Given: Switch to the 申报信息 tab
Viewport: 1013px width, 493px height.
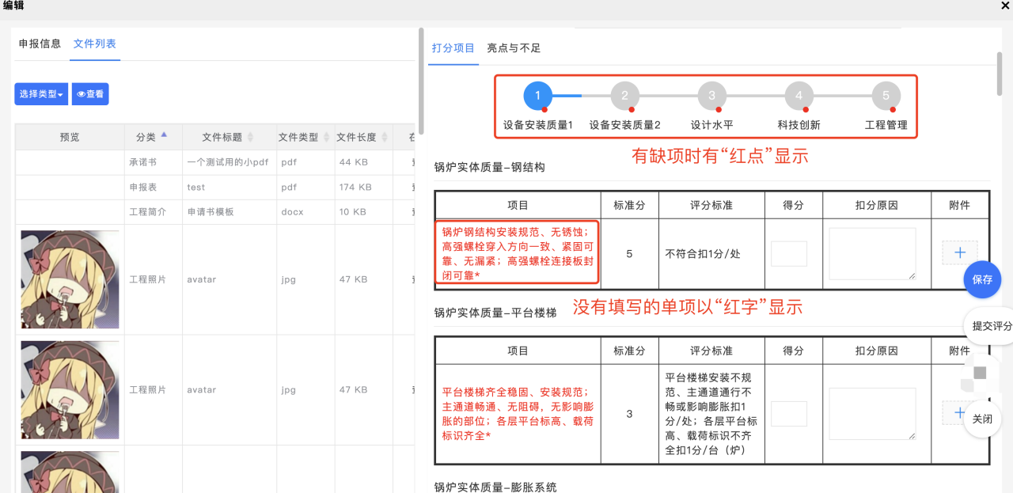Looking at the screenshot, I should 40,44.
